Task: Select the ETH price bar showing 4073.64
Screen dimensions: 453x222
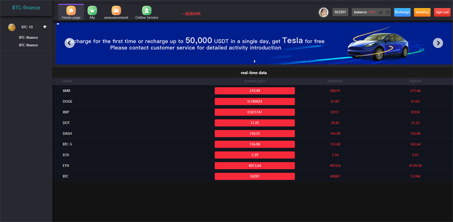Action: point(255,166)
